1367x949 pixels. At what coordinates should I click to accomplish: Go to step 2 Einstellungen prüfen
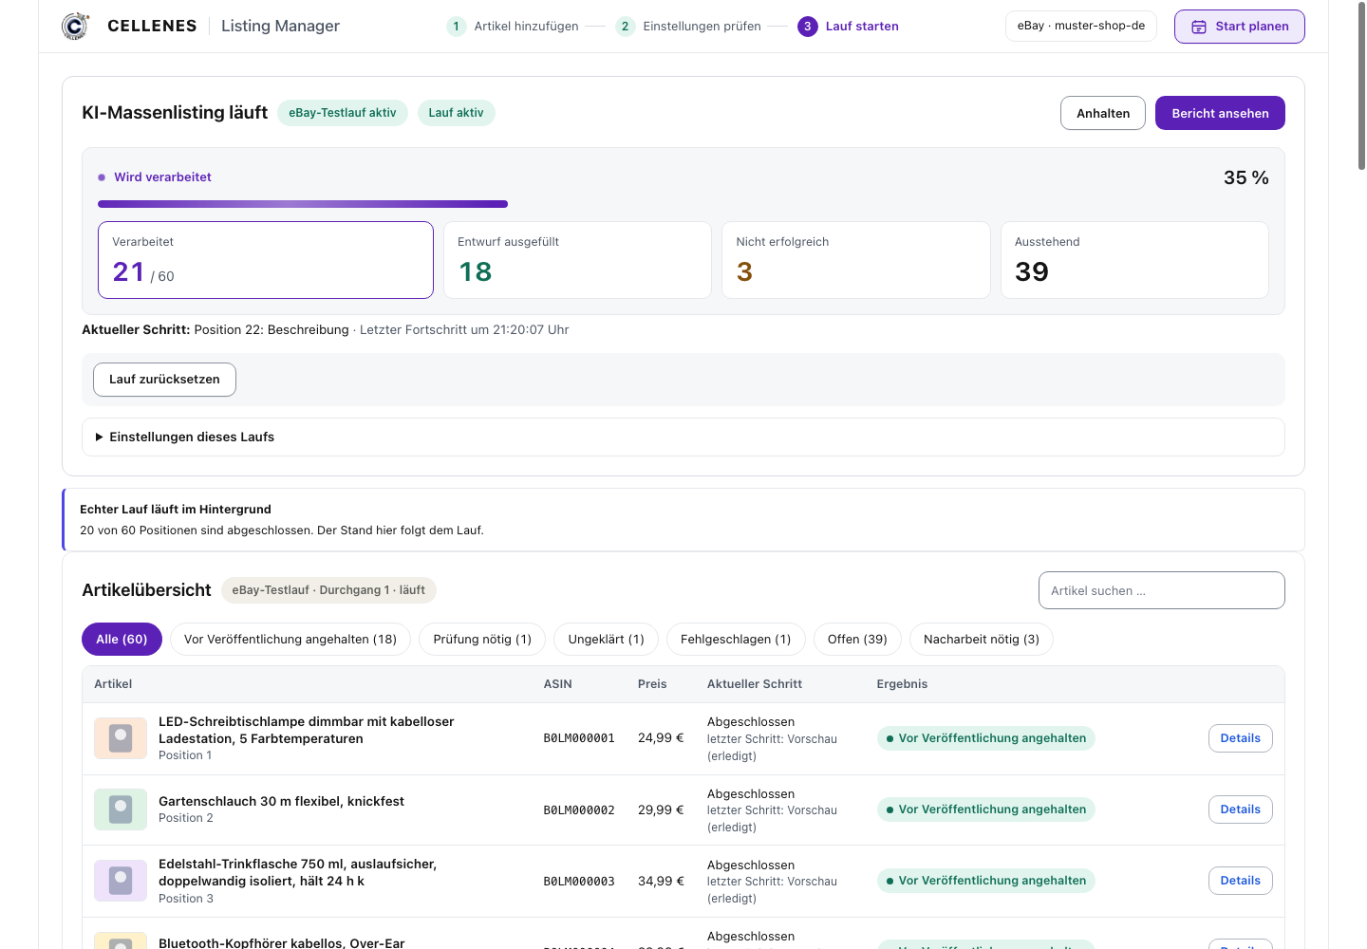[688, 26]
